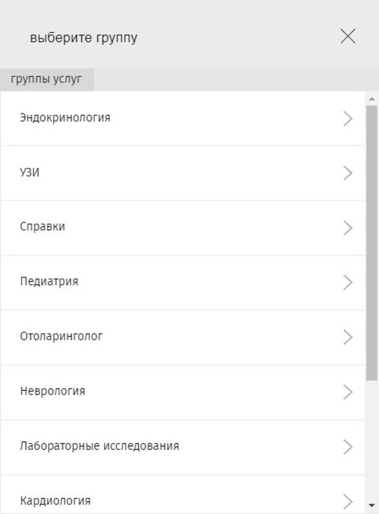Screen dimensions: 379x514
Task: Close the group selection dialog
Action: tap(348, 37)
